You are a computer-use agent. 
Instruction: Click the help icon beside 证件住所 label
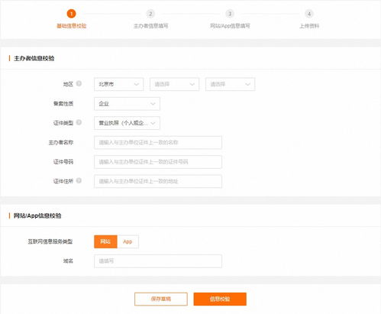point(79,180)
